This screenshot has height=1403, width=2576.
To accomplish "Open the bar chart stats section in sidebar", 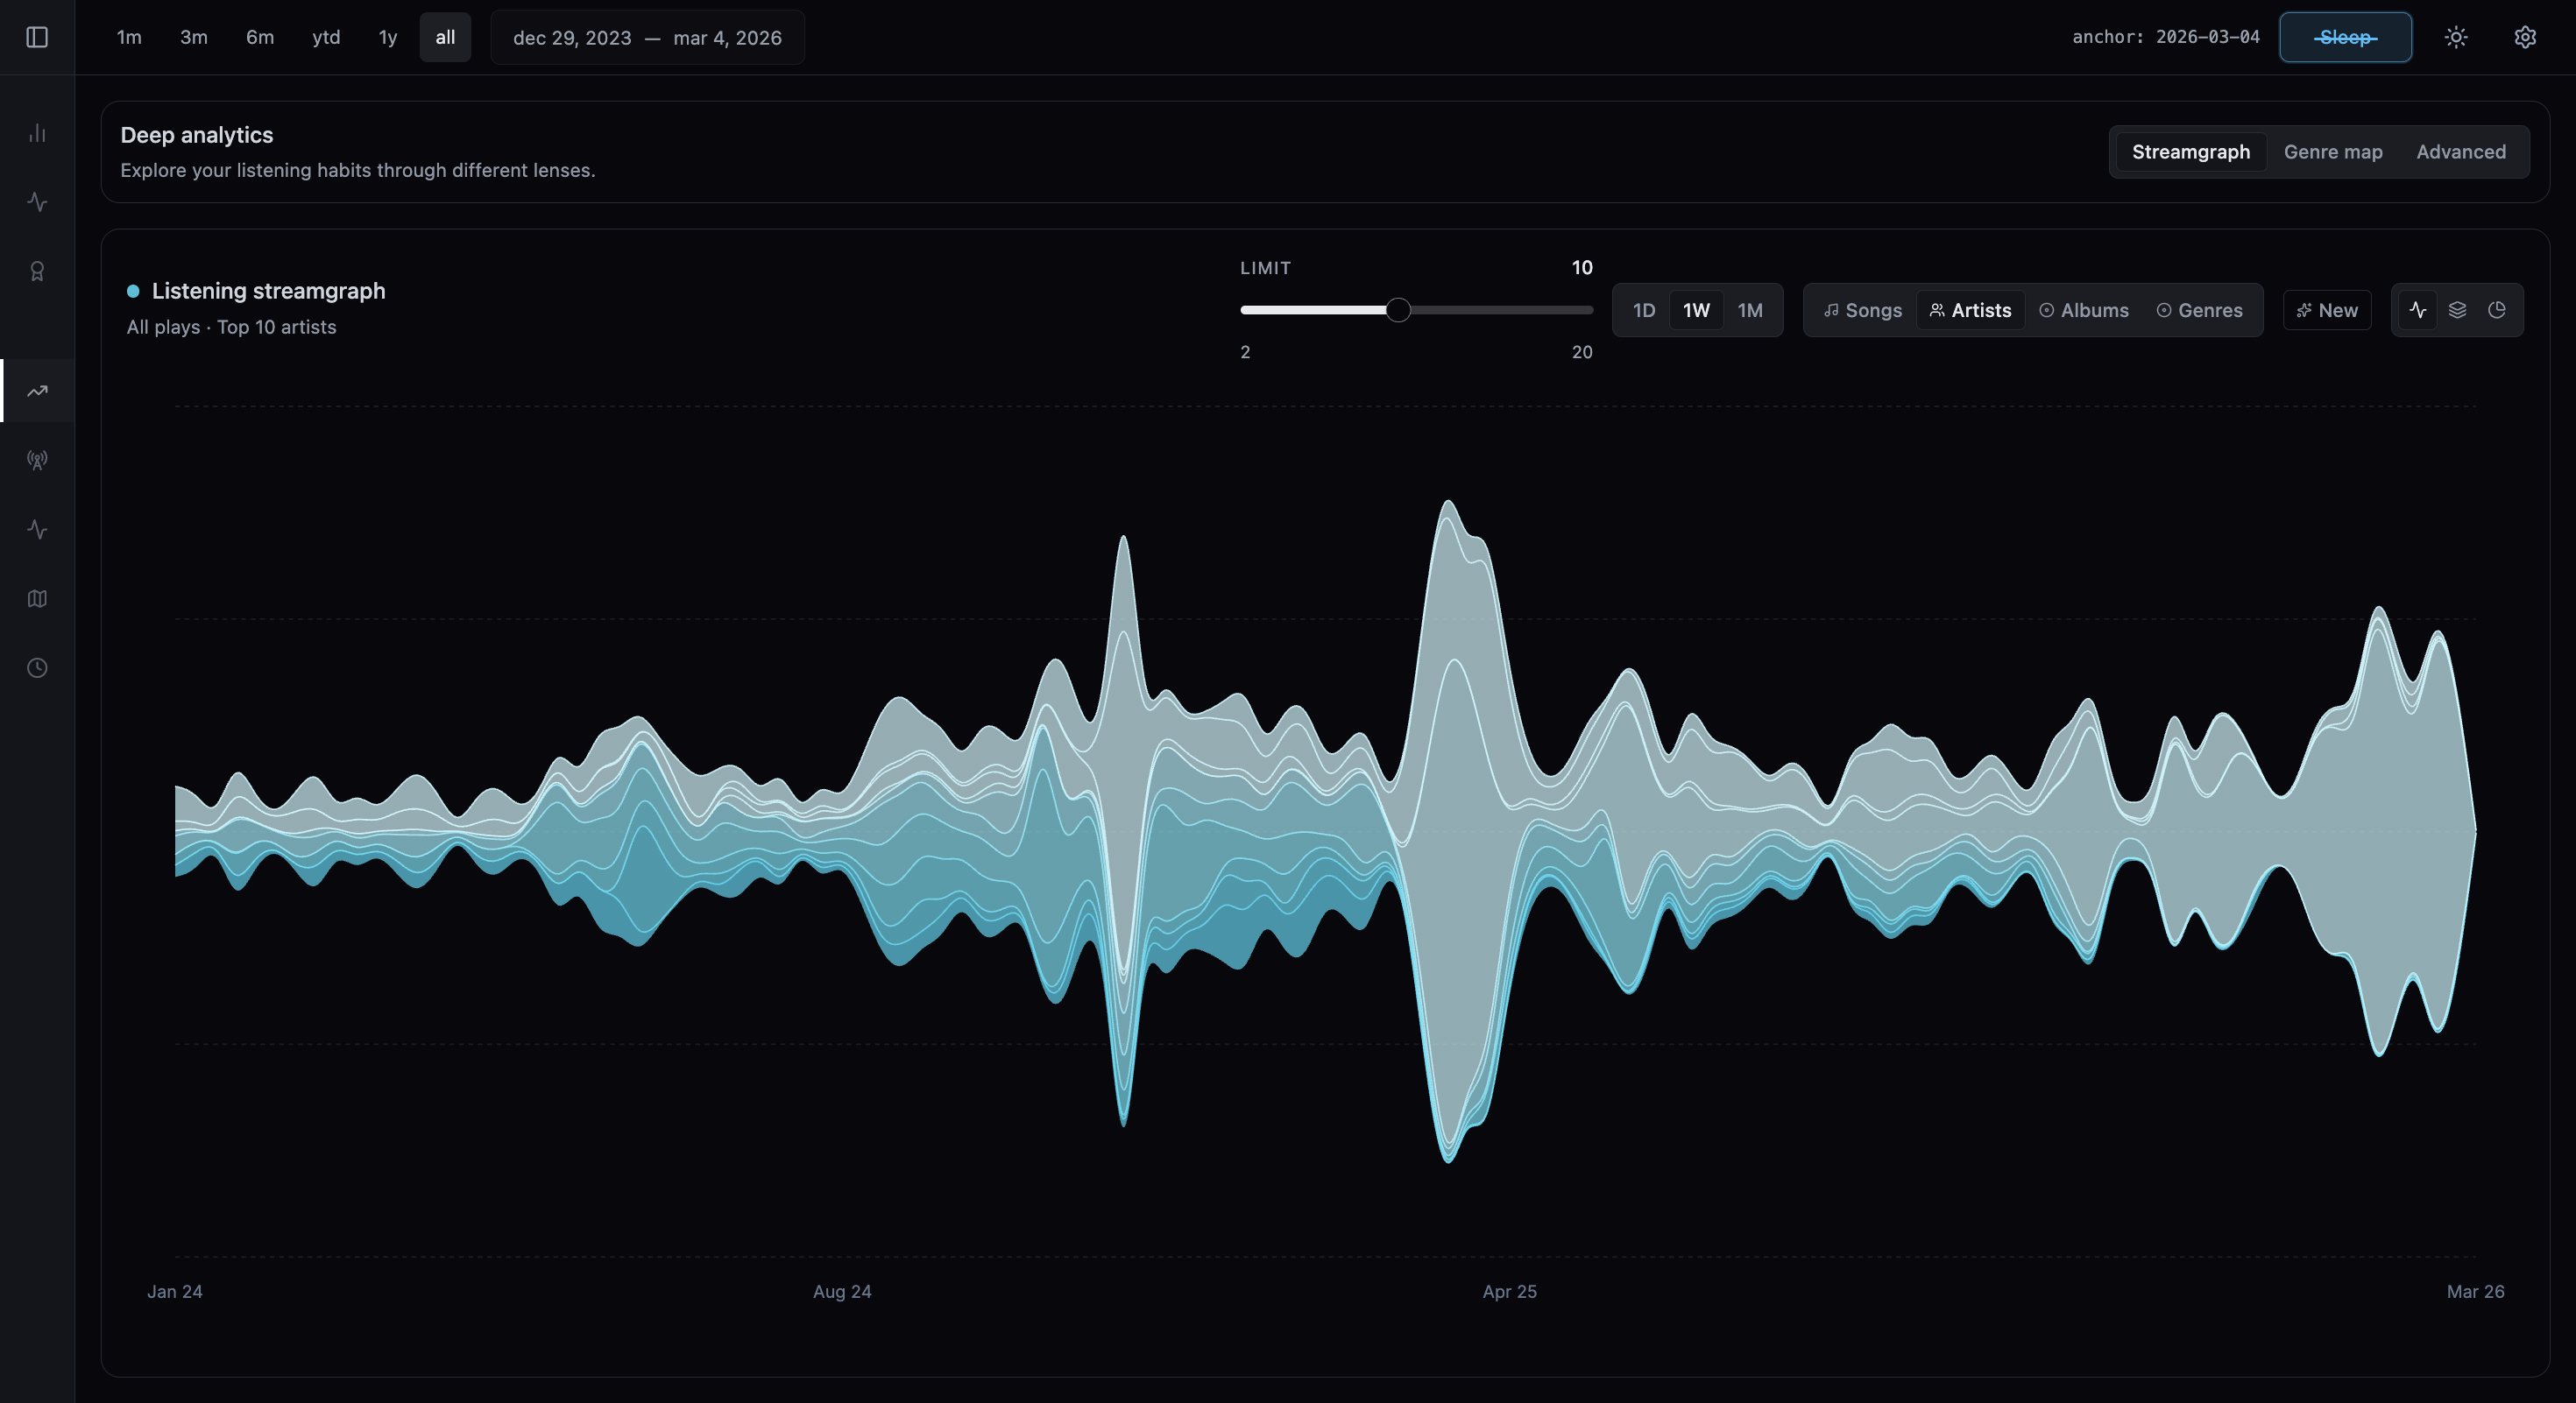I will [x=38, y=134].
